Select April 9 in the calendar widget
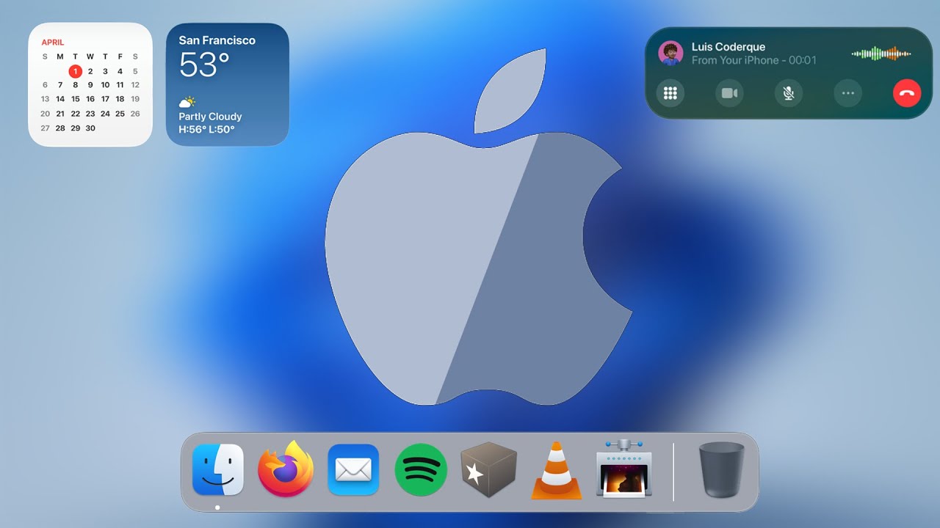 pos(90,85)
